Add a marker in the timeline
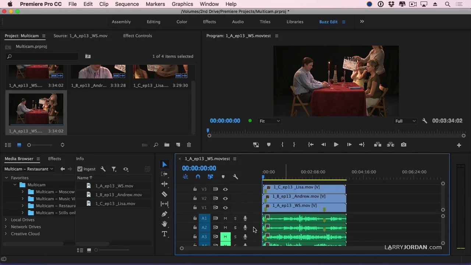 (x=223, y=177)
